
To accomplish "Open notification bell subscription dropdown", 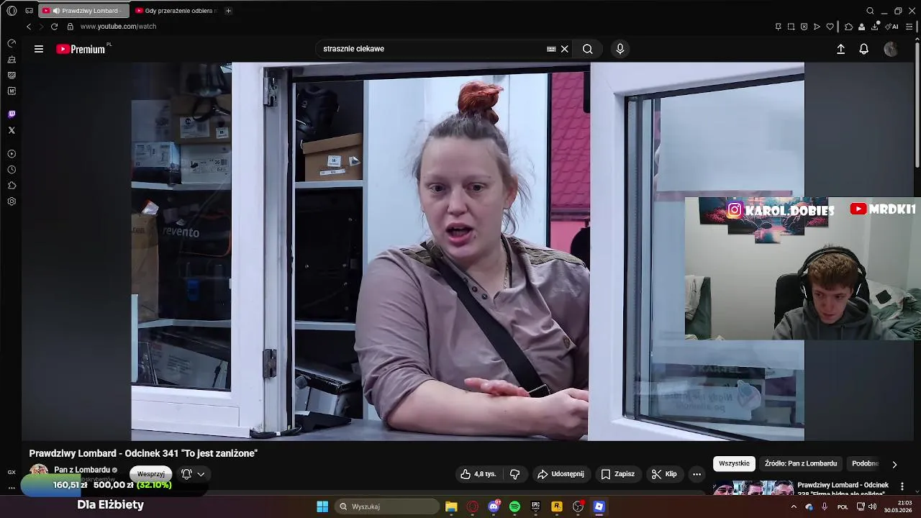I will point(193,474).
